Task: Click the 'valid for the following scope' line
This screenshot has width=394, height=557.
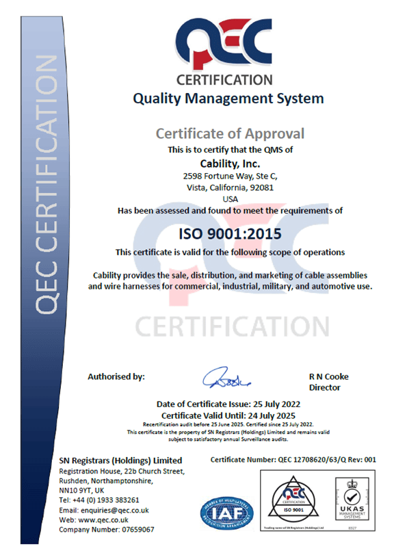Action: point(230,252)
